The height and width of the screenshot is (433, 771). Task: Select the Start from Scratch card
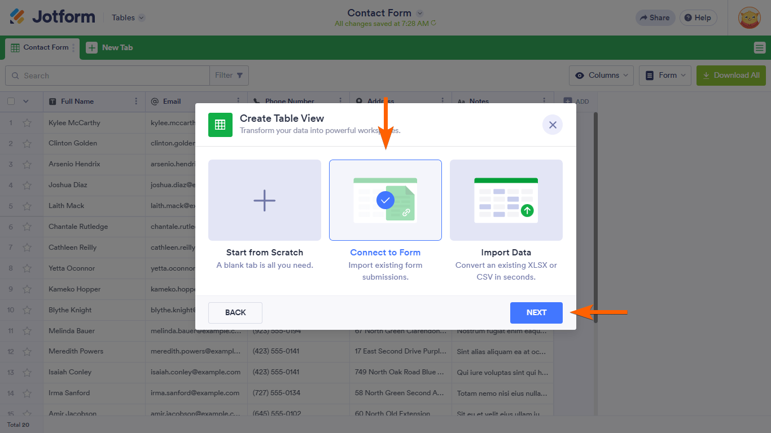pos(265,200)
